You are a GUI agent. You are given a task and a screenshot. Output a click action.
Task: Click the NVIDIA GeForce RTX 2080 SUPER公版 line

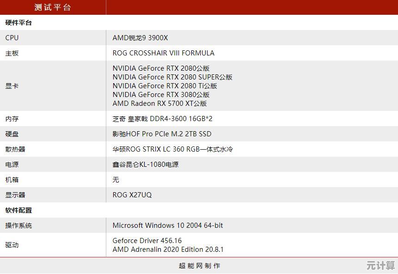(172, 77)
